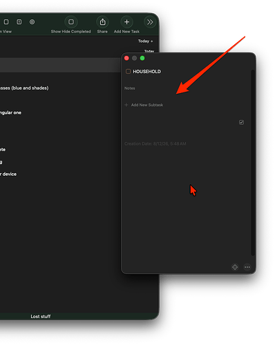Screen dimensions: 275x345
Task: Expand the toolbar overflow double-chevron
Action: coord(150,22)
